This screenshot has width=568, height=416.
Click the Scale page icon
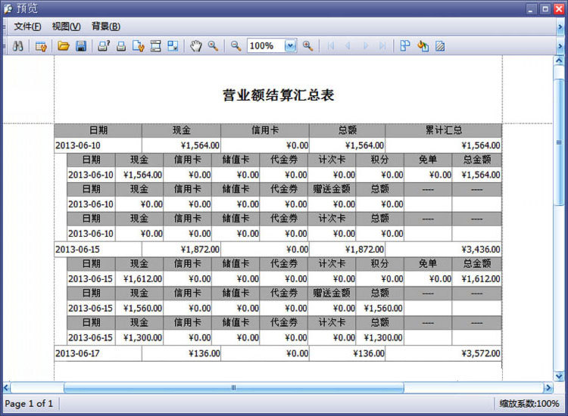(x=173, y=46)
